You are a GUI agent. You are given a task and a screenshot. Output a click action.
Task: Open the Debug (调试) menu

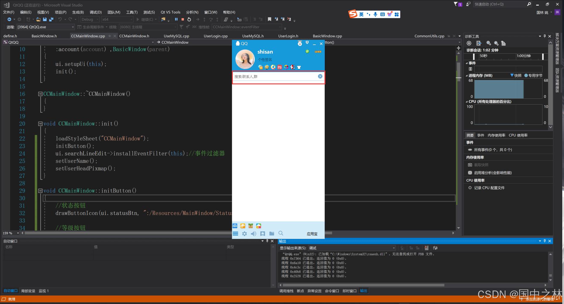tap(95, 12)
